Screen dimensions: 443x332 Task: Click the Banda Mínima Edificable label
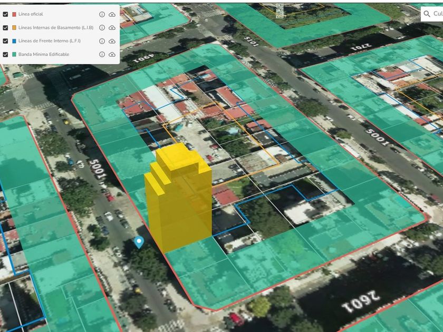click(44, 54)
